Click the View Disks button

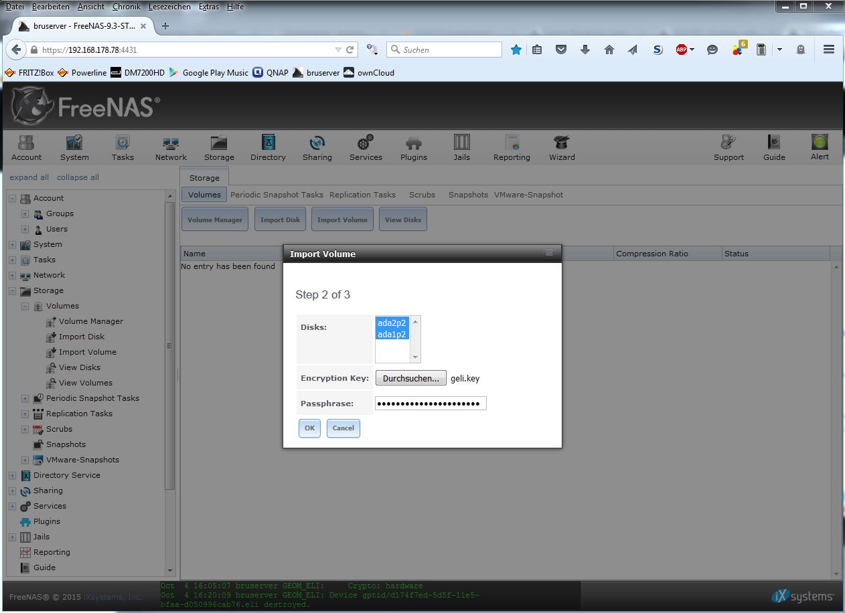(403, 220)
